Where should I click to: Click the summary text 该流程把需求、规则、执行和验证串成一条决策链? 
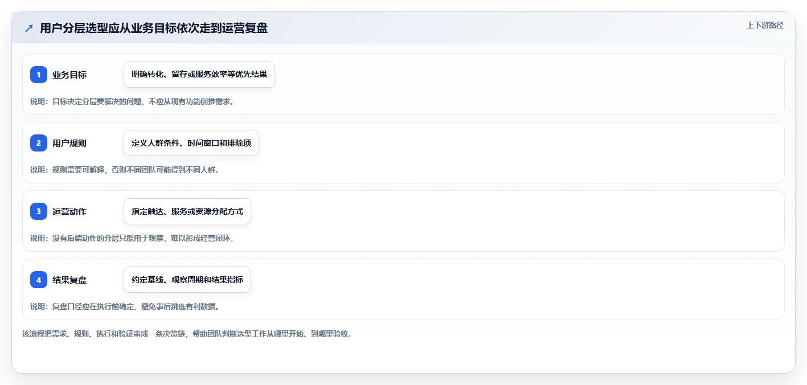click(x=187, y=334)
